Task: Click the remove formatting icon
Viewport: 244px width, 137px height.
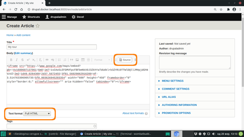Action: [40, 60]
